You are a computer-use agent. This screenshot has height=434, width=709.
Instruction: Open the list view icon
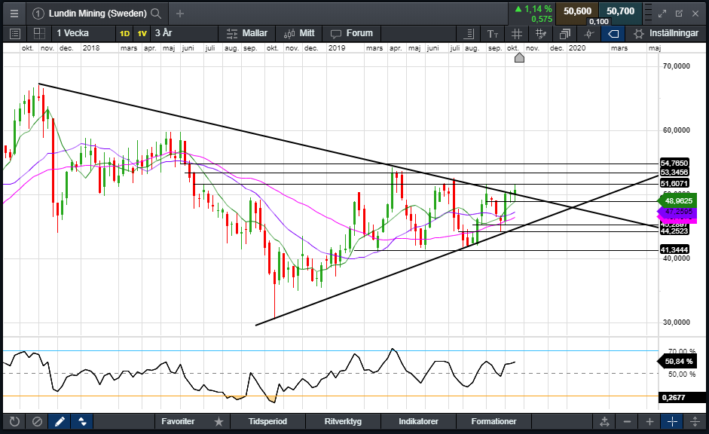coord(15,33)
